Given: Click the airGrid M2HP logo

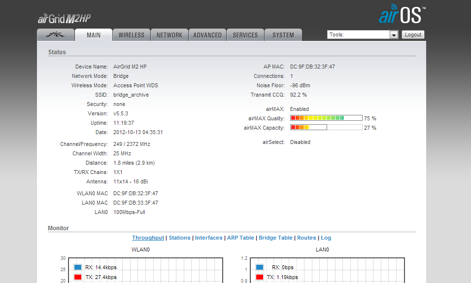Looking at the screenshot, I should [64, 19].
